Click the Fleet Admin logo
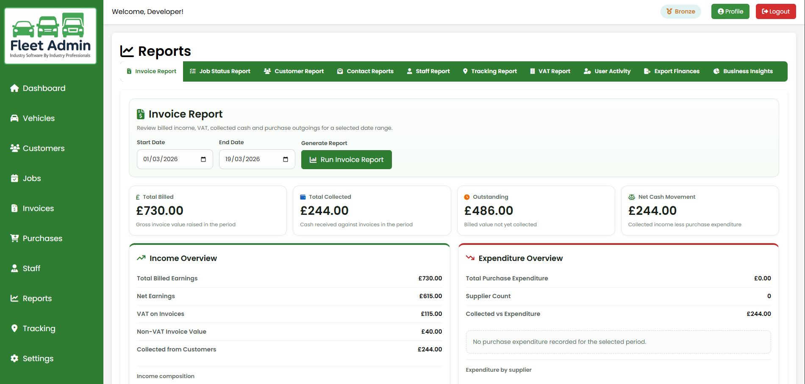This screenshot has height=384, width=805. tap(50, 36)
